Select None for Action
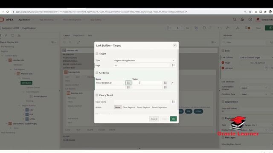 tap(118, 107)
